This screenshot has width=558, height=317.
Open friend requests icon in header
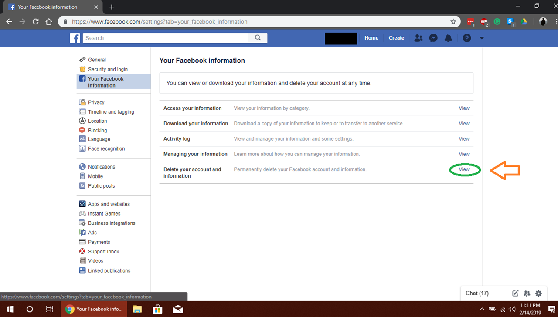point(418,38)
